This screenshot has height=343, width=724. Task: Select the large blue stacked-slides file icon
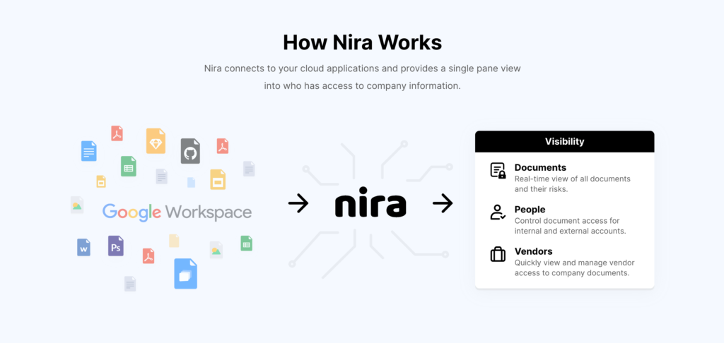click(185, 274)
